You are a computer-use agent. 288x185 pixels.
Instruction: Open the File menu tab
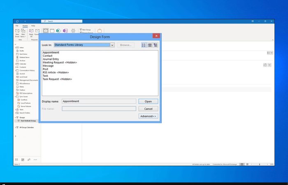pyautogui.click(x=17, y=25)
